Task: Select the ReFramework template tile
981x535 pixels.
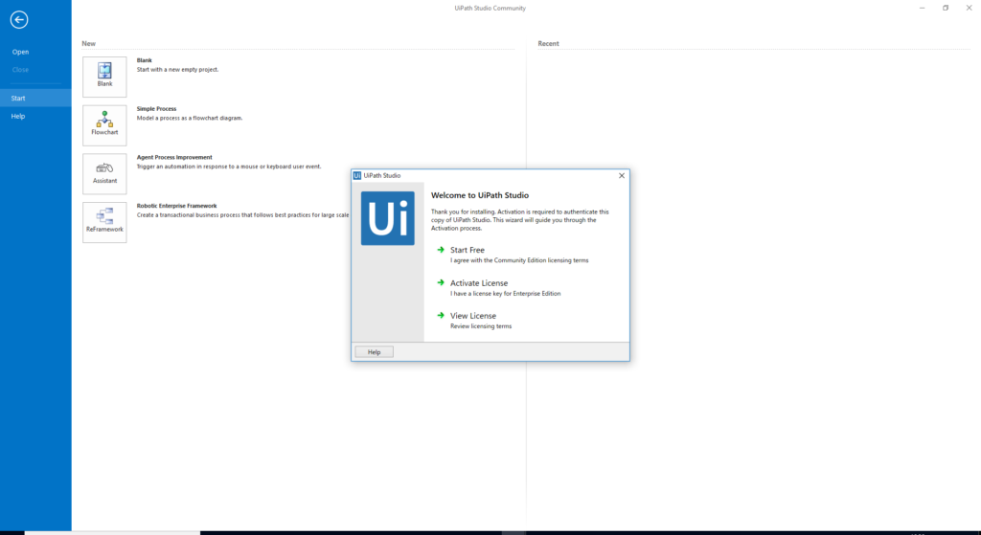Action: tap(104, 222)
